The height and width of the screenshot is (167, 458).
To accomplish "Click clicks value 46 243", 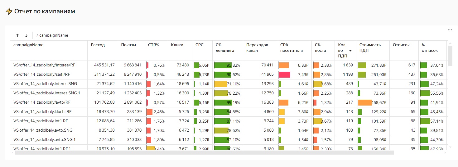I will (x=183, y=74).
